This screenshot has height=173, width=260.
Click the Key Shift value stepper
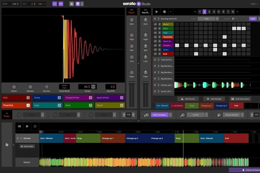point(114,87)
